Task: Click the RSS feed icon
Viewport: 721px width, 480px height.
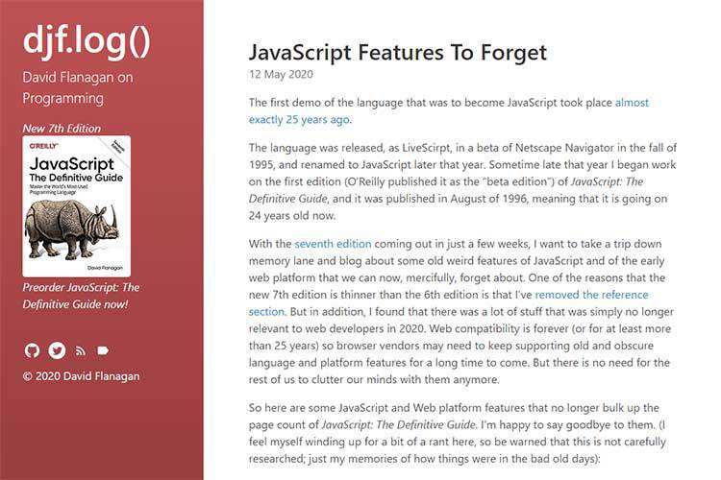Action: [81, 350]
